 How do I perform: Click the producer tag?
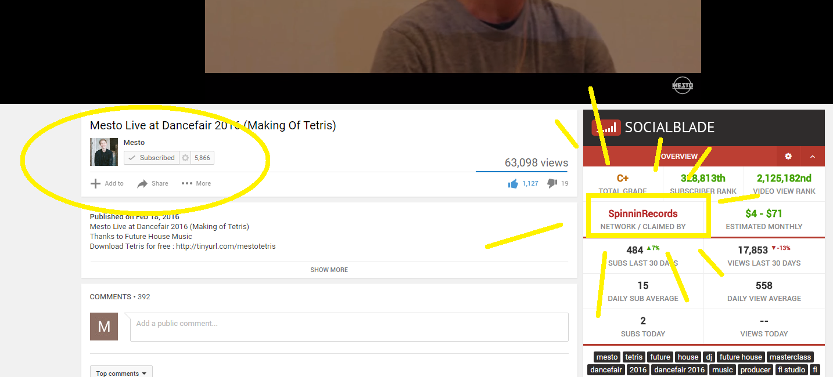[x=756, y=370]
